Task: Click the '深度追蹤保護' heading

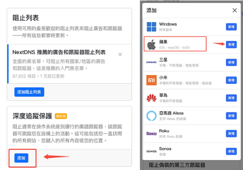Action: pyautogui.click(x=32, y=116)
